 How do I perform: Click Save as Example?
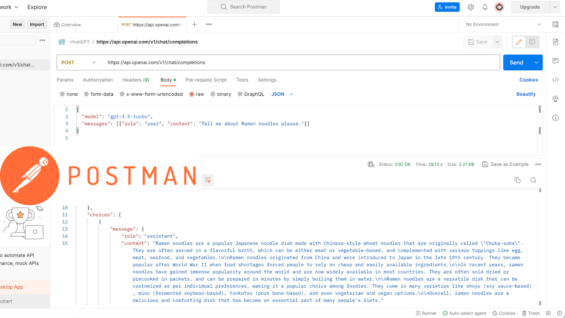505,164
